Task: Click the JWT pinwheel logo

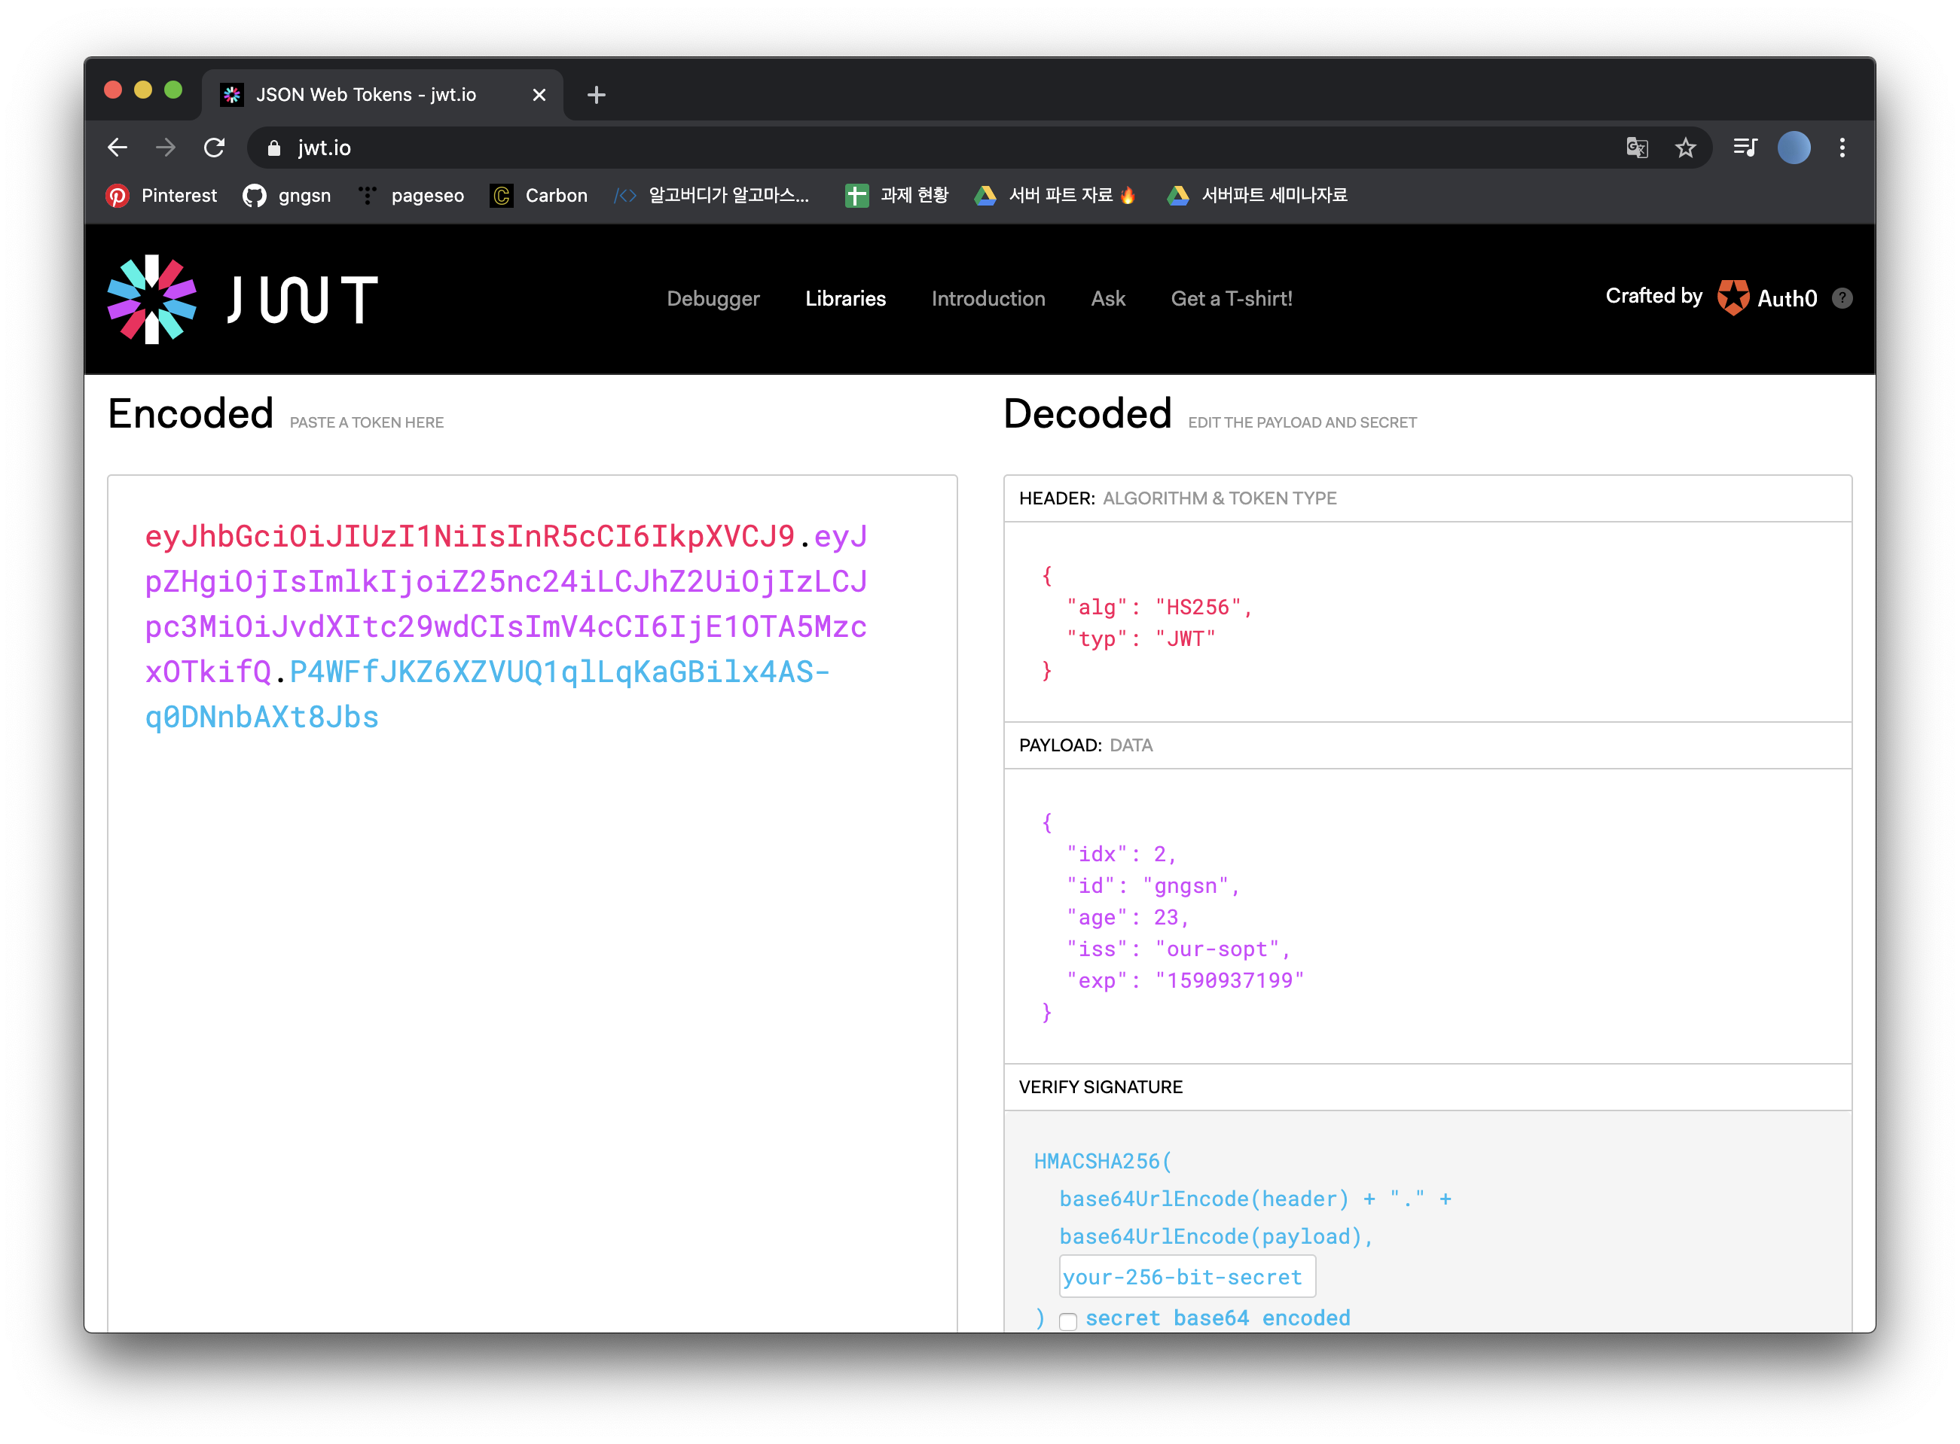Action: (151, 299)
